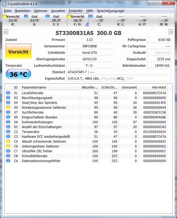
Task: Click the Grenzwert column header
Action: [129, 87]
